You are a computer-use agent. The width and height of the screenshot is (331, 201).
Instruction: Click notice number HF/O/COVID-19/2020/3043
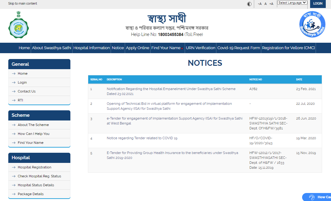[261, 140]
